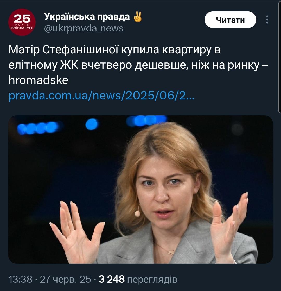Click the 13:38 post timestamp
Viewport: 281px width, 291px height.
(20, 279)
